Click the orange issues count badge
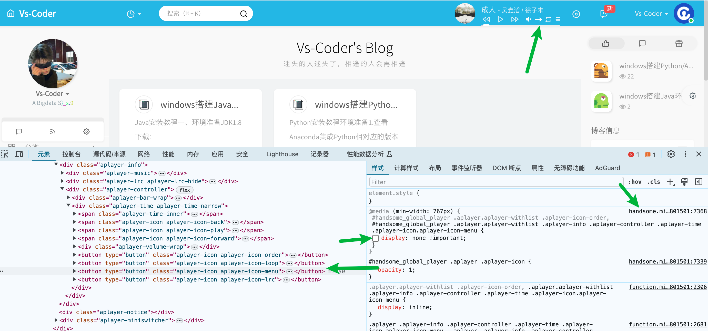 (x=650, y=155)
